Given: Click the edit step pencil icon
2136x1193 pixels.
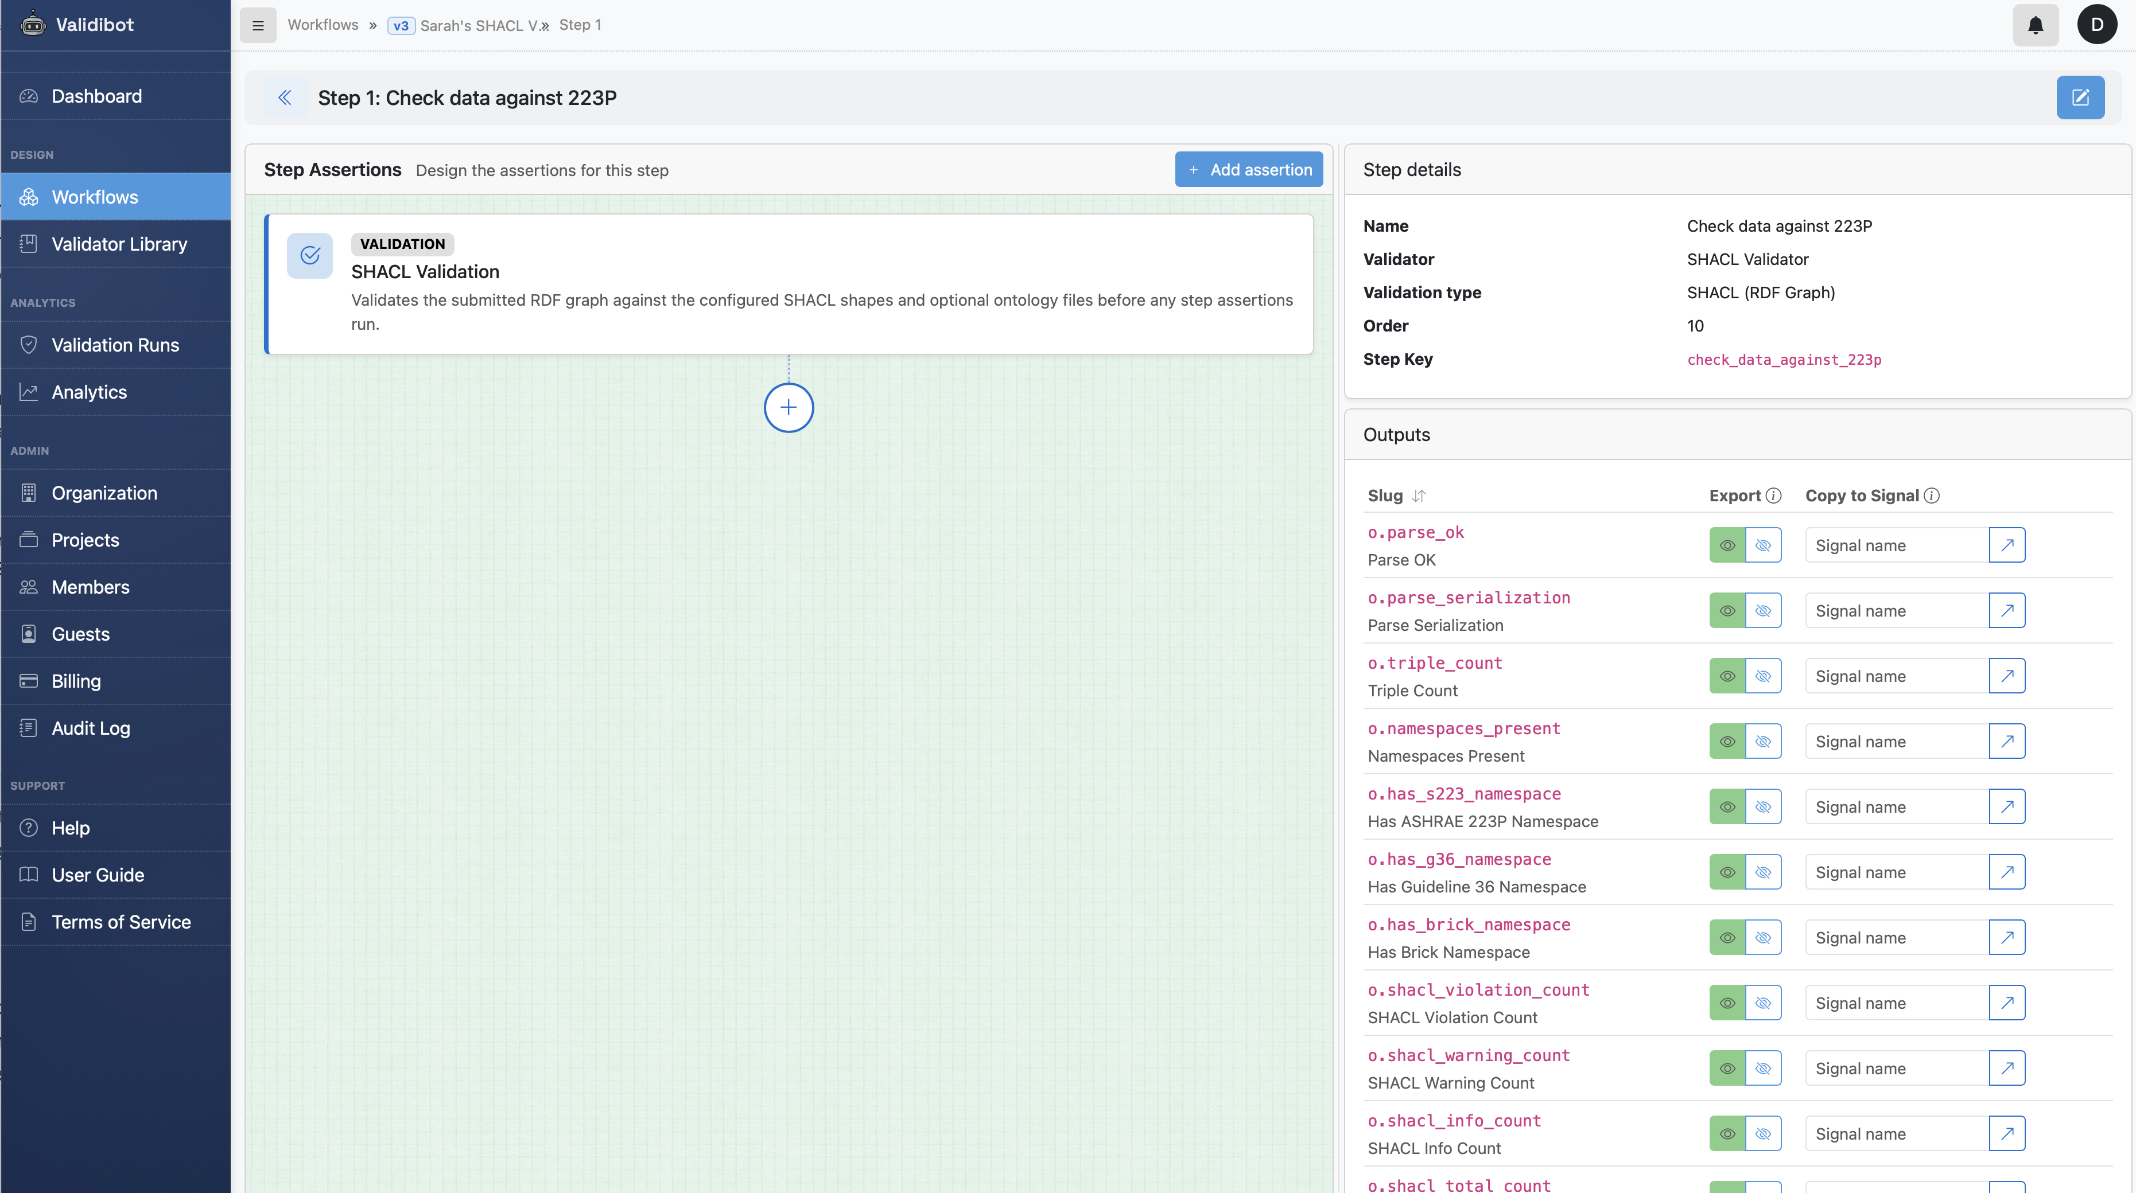Looking at the screenshot, I should [x=2080, y=98].
